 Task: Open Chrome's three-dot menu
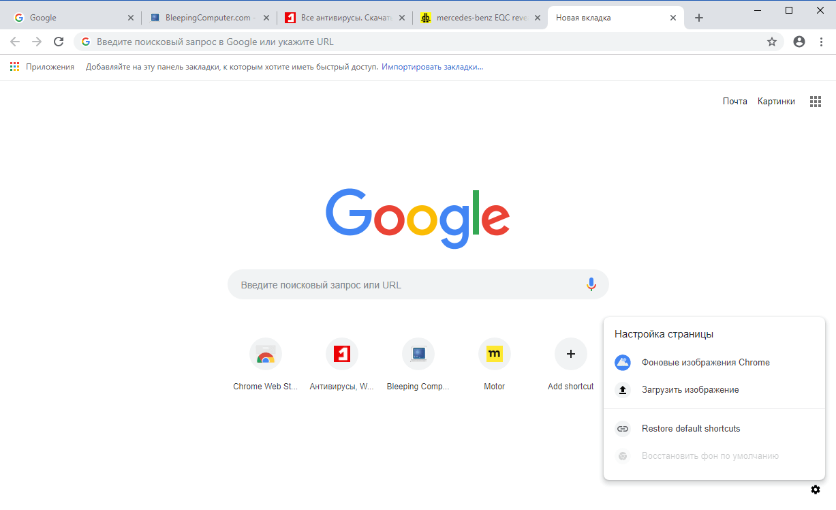(823, 42)
